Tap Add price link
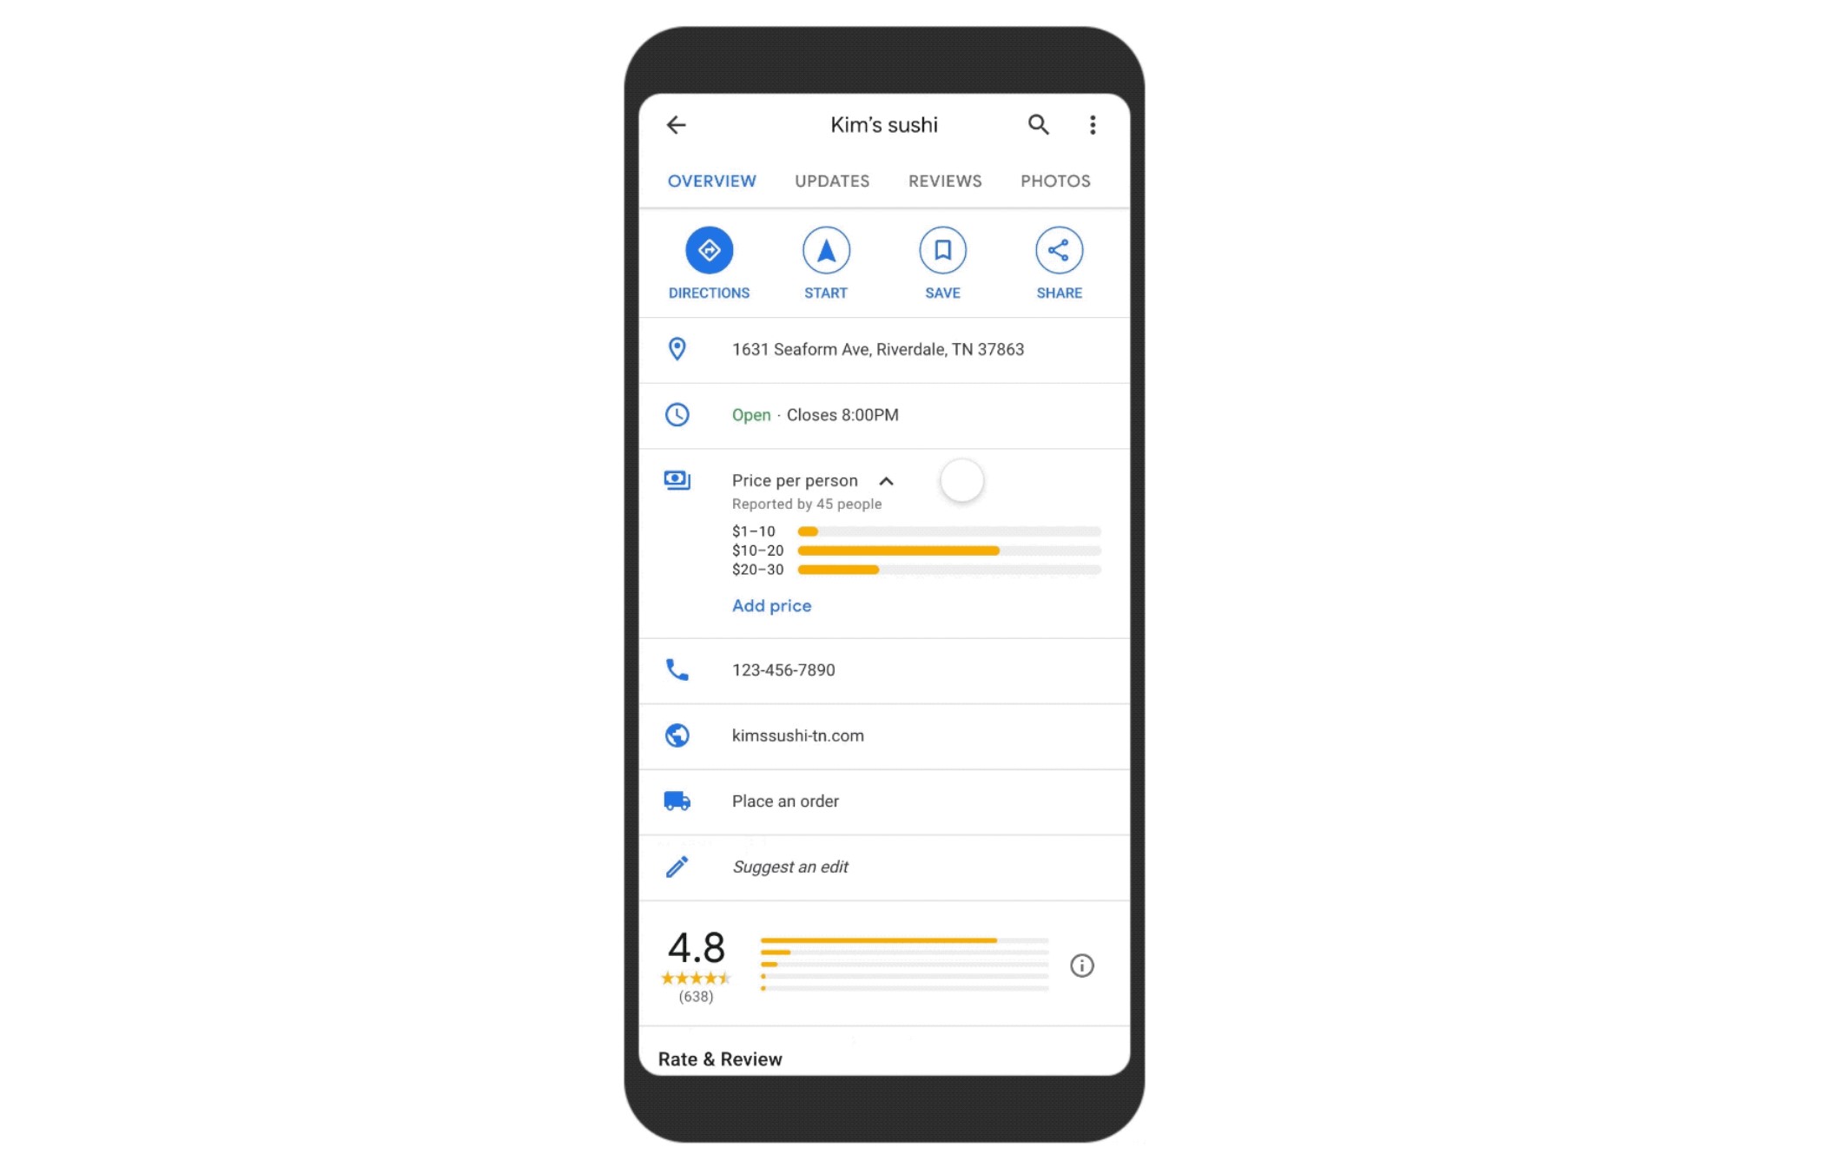 tap(772, 605)
